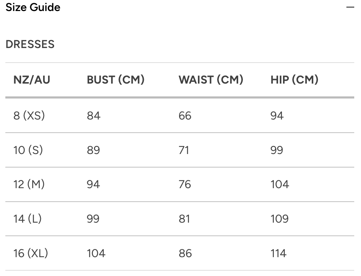The width and height of the screenshot is (361, 276).
Task: Click the 10 (S) size row label
Action: click(x=28, y=150)
